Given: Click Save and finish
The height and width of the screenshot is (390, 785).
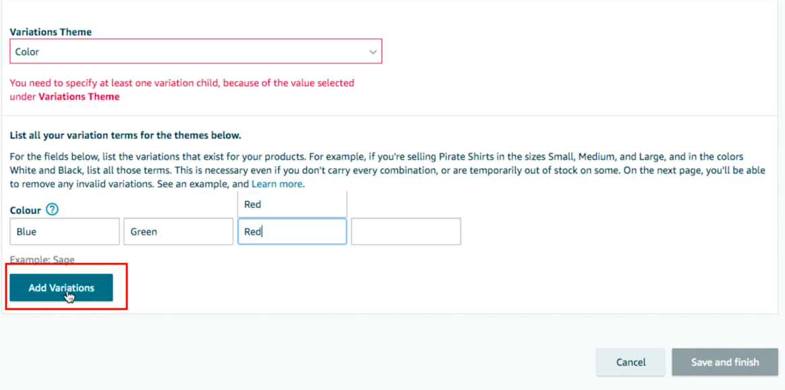Looking at the screenshot, I should pyautogui.click(x=725, y=362).
